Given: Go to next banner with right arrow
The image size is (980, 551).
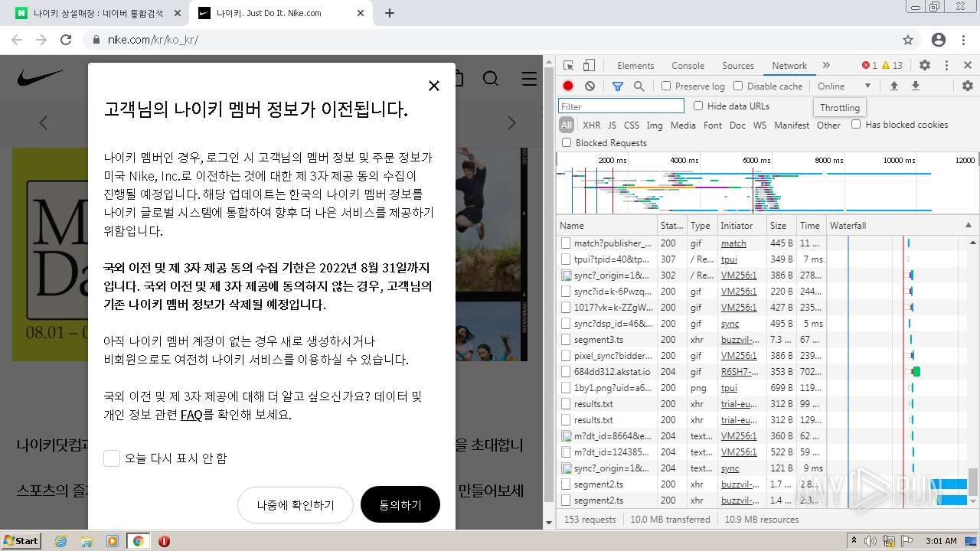Looking at the screenshot, I should 512,122.
